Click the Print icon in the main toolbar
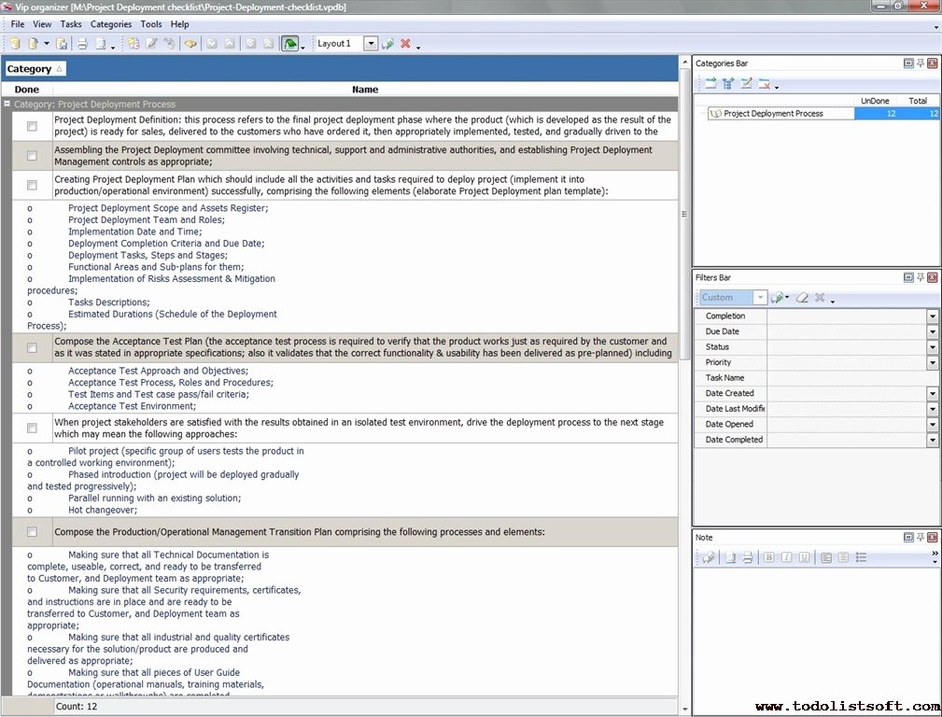The width and height of the screenshot is (942, 717). tap(82, 43)
